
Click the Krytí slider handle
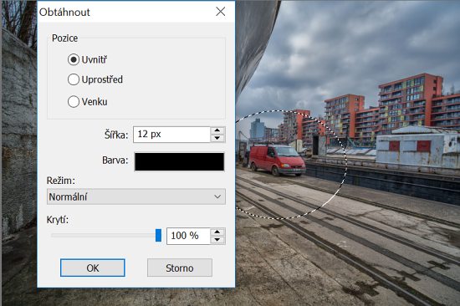(158, 235)
